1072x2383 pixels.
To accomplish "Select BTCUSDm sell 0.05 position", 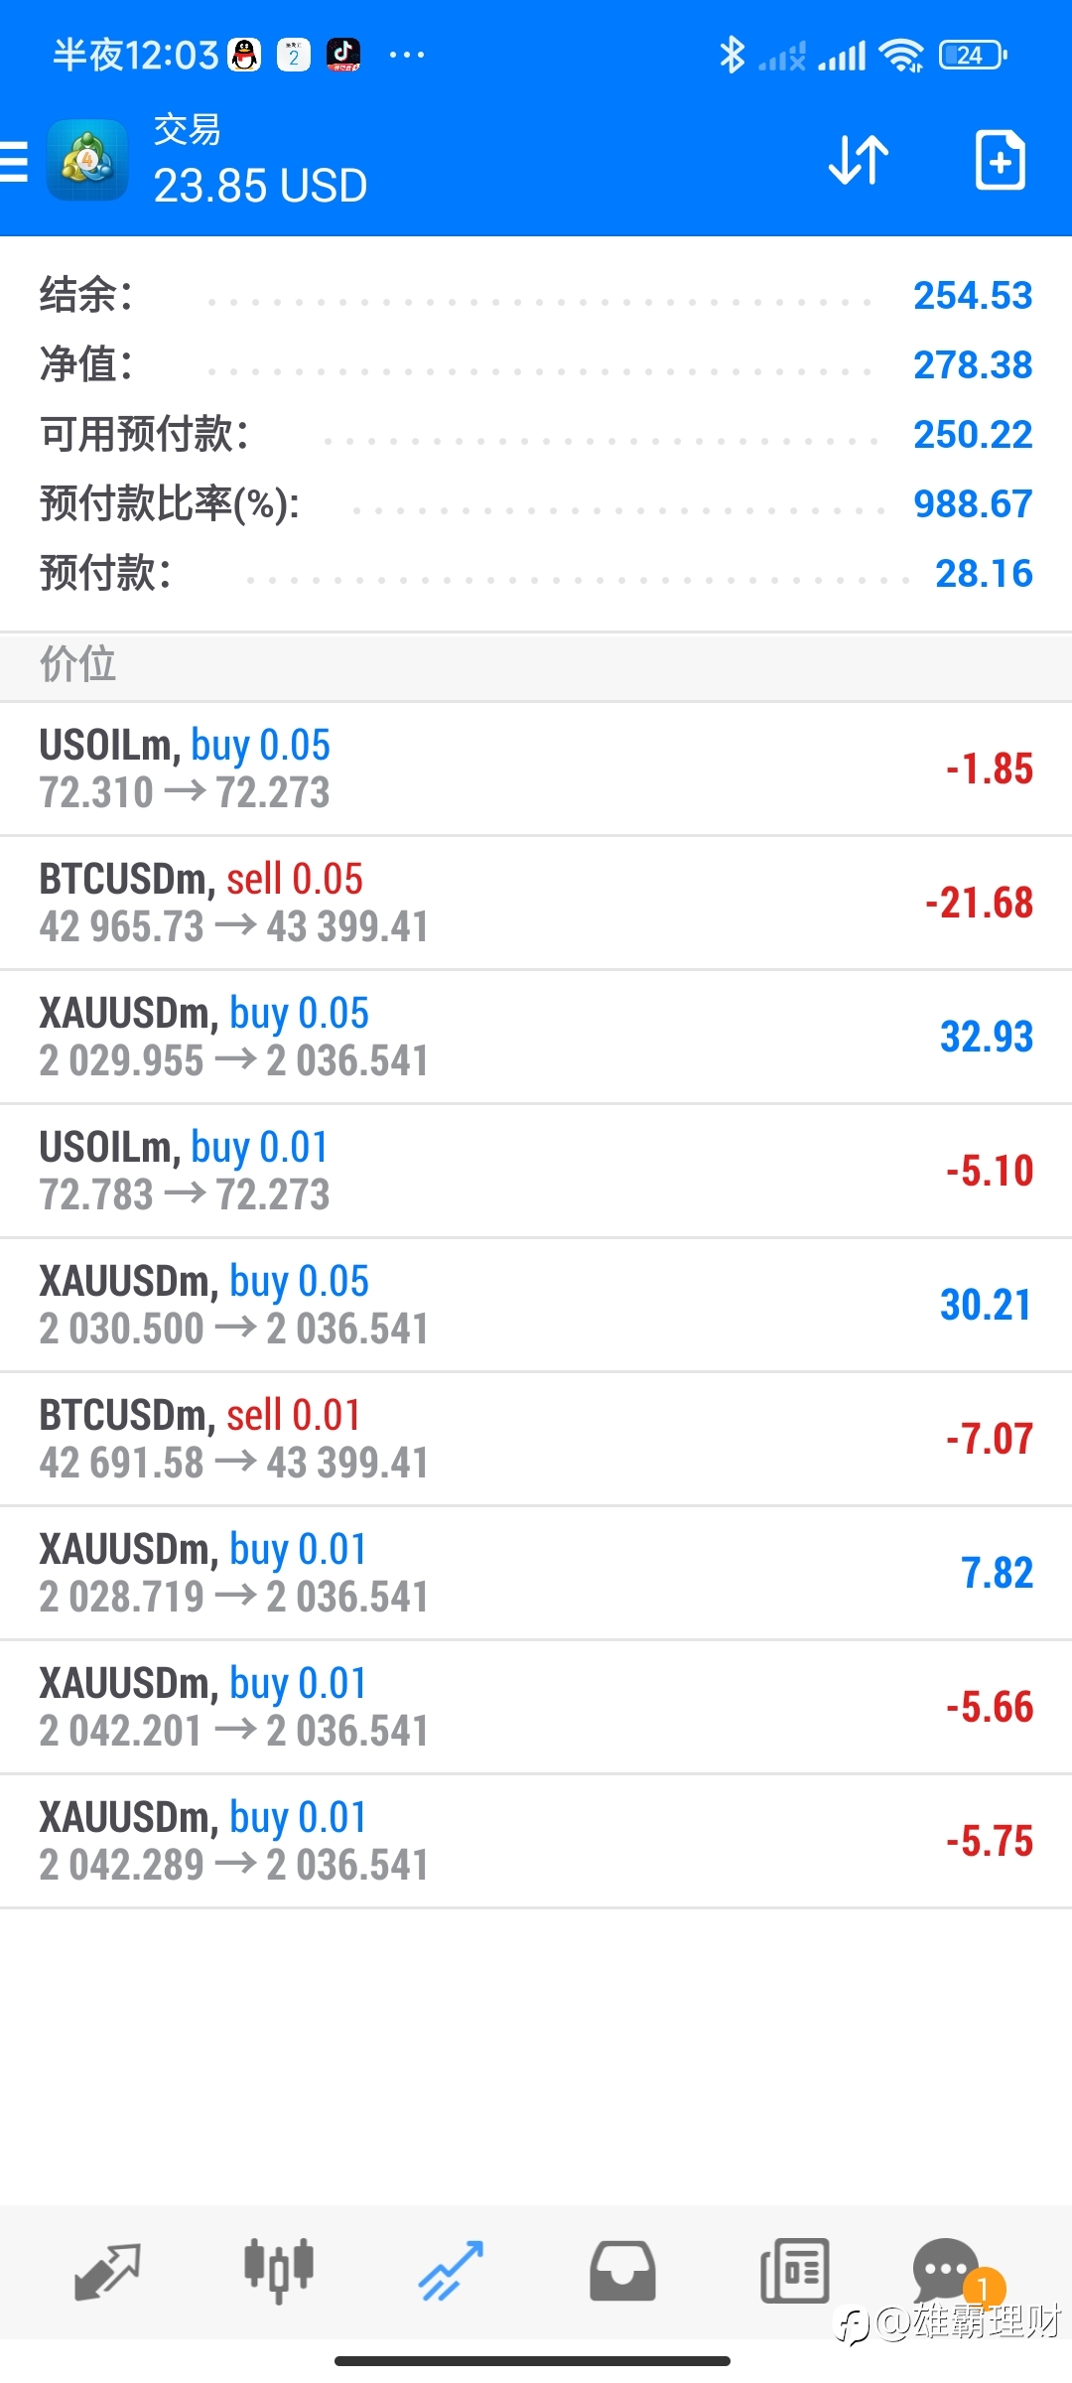I will pos(536,904).
